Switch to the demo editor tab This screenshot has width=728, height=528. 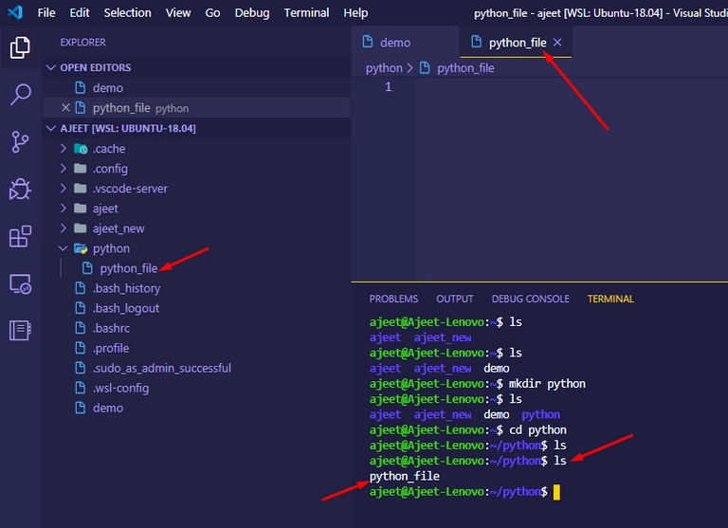click(x=405, y=43)
